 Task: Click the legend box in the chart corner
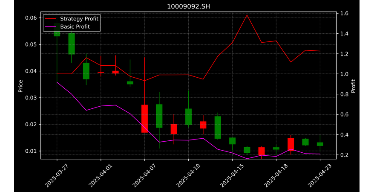[x=72, y=23]
